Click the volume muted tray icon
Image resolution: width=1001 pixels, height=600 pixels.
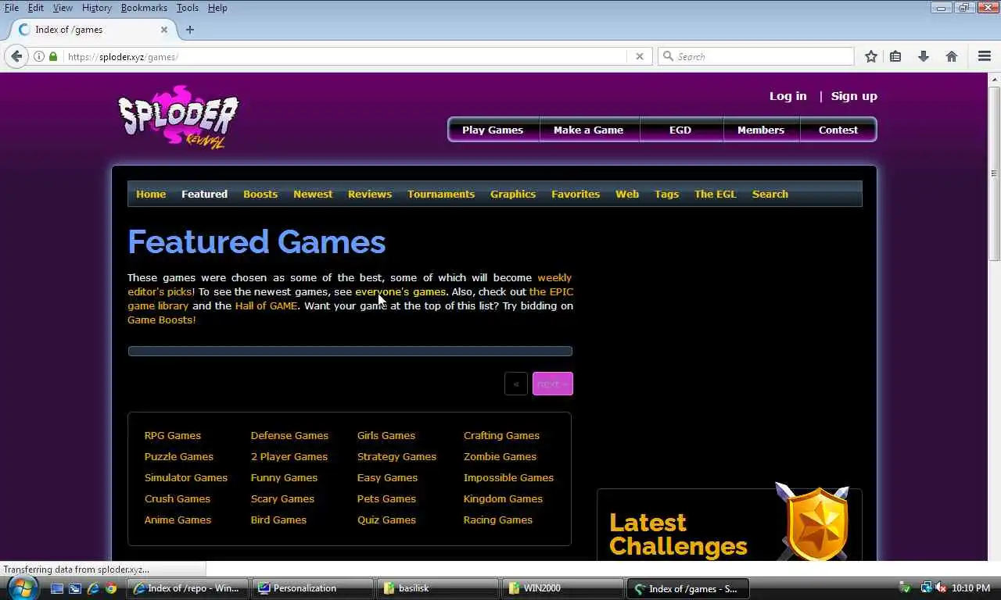pyautogui.click(x=940, y=587)
